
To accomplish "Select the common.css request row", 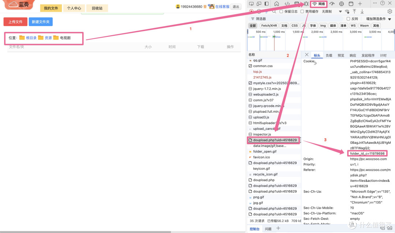I will point(274,66).
